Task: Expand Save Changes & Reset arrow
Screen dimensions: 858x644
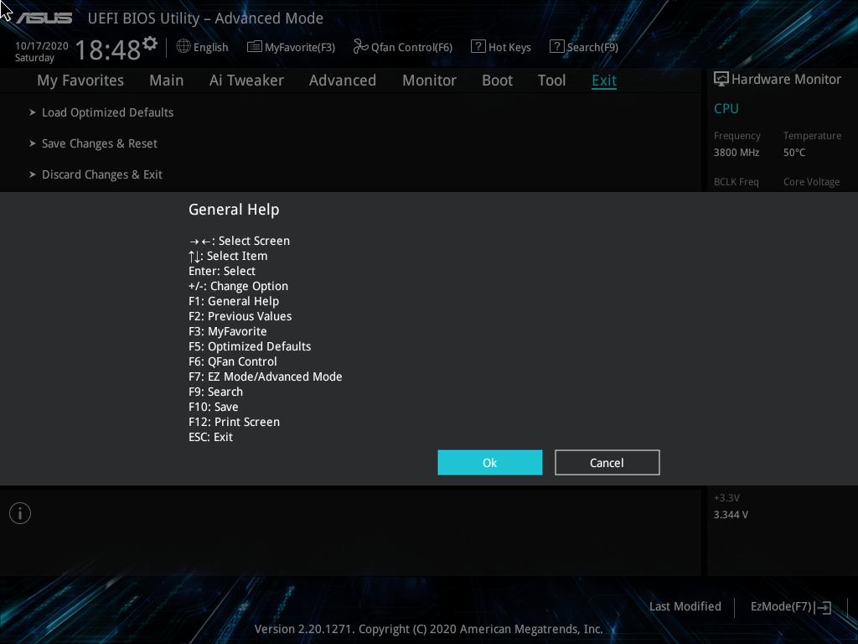Action: 33,143
